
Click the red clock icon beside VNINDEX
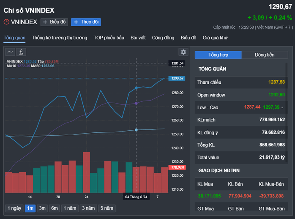(6, 22)
